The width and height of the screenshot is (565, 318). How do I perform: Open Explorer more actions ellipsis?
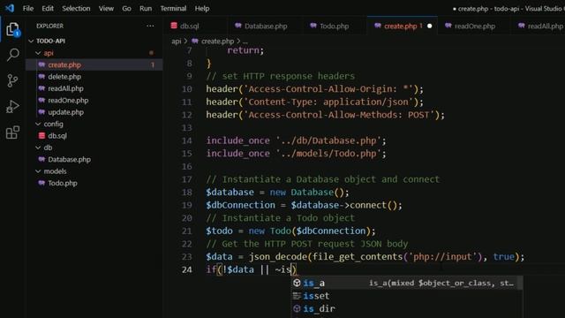pyautogui.click(x=150, y=26)
